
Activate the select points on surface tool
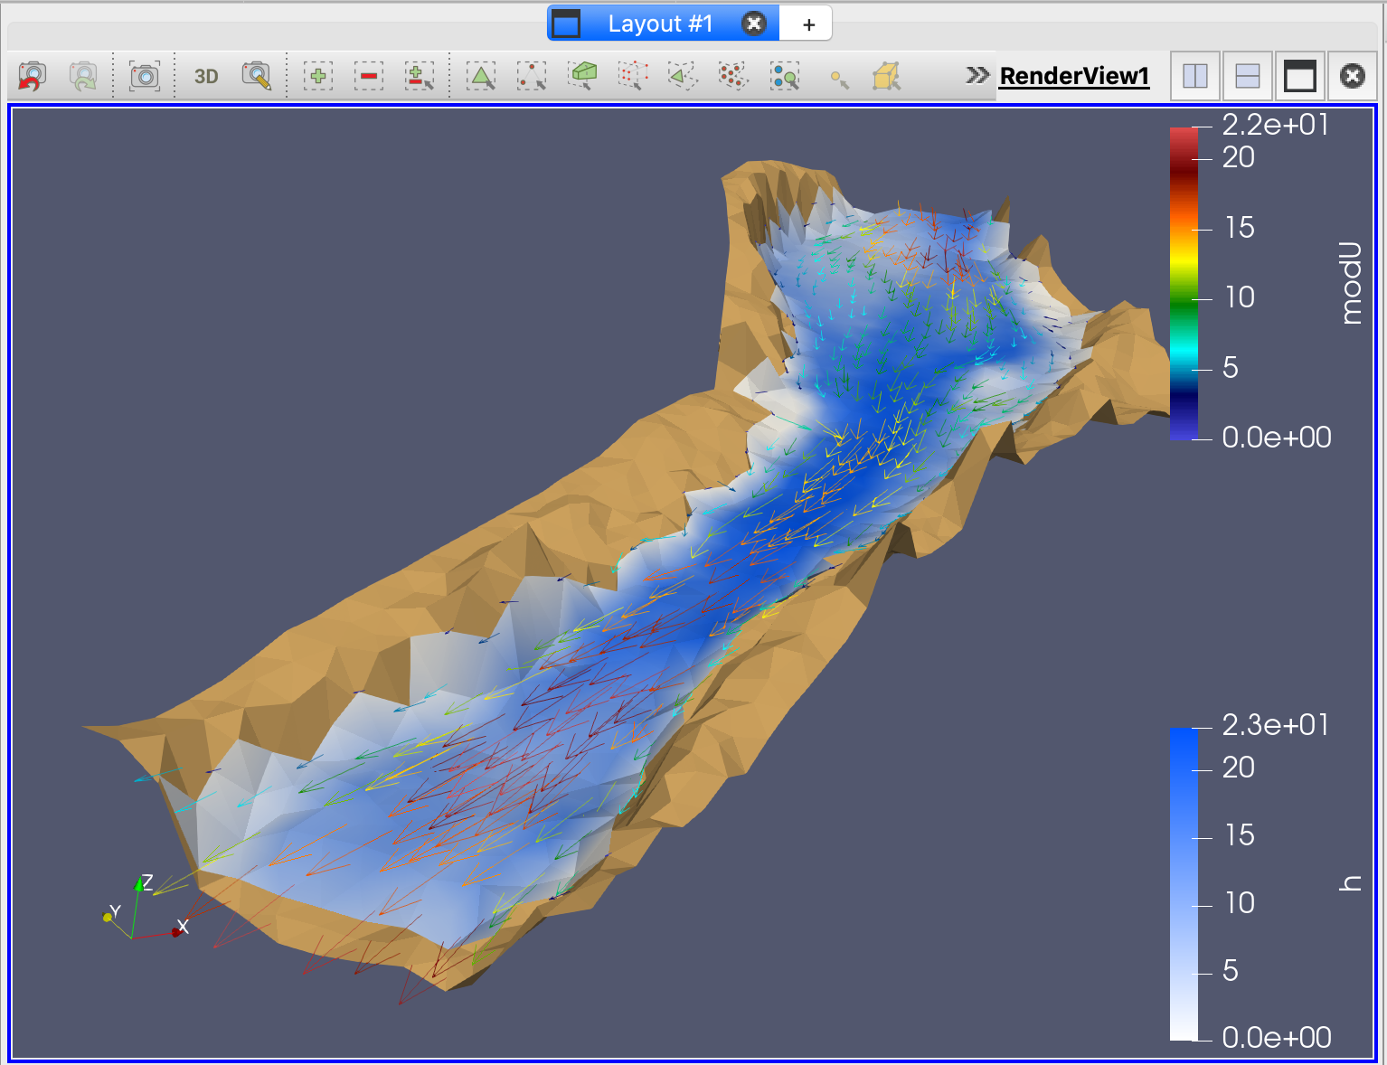click(532, 77)
